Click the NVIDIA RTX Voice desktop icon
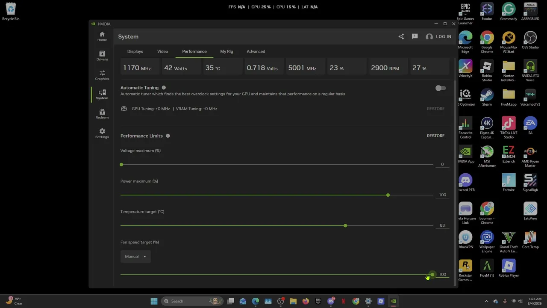Image resolution: width=547 pixels, height=308 pixels. pos(530,71)
